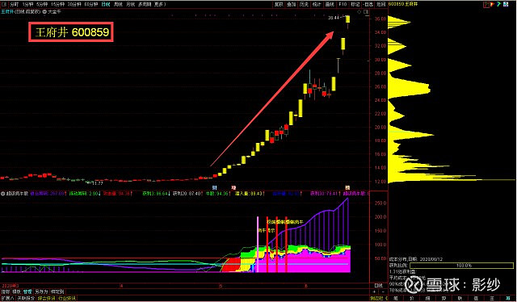Click the 11.77 low price label
The width and height of the screenshot is (517, 302).
click(x=98, y=183)
